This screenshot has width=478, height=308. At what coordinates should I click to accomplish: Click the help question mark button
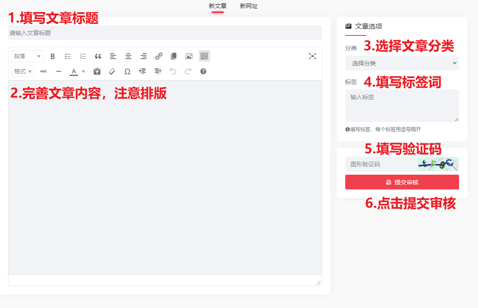click(x=203, y=71)
